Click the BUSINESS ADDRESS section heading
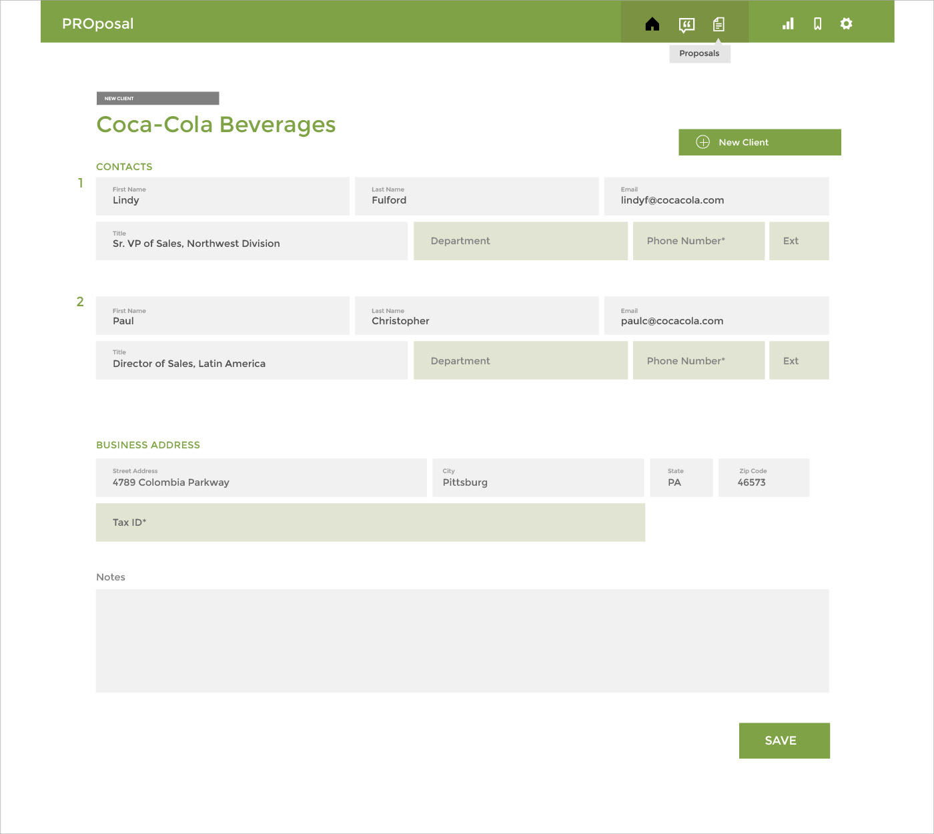 click(x=148, y=445)
